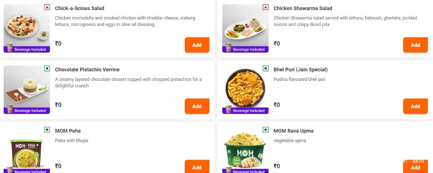Click veg icon beside MOM Rava Upma
The width and height of the screenshot is (433, 173).
coord(266,129)
